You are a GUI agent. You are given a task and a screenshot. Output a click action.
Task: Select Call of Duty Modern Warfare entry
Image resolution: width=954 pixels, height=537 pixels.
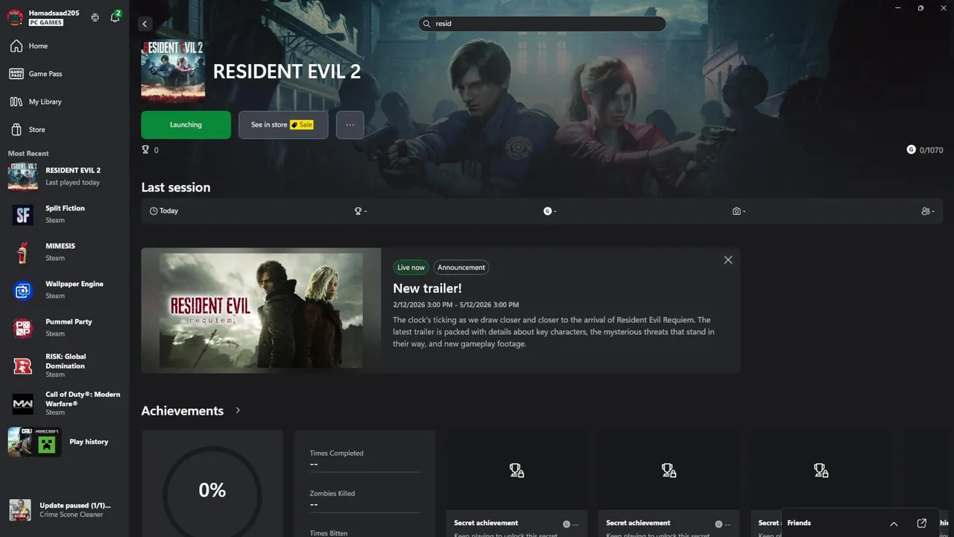click(x=64, y=403)
